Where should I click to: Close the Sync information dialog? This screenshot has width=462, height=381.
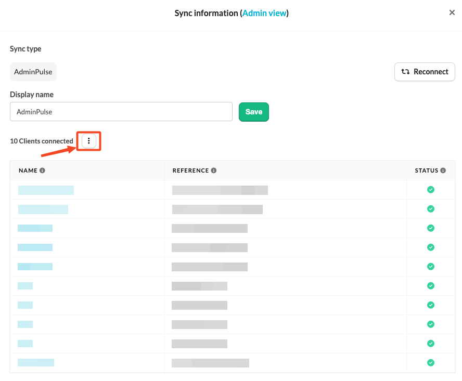click(x=452, y=12)
